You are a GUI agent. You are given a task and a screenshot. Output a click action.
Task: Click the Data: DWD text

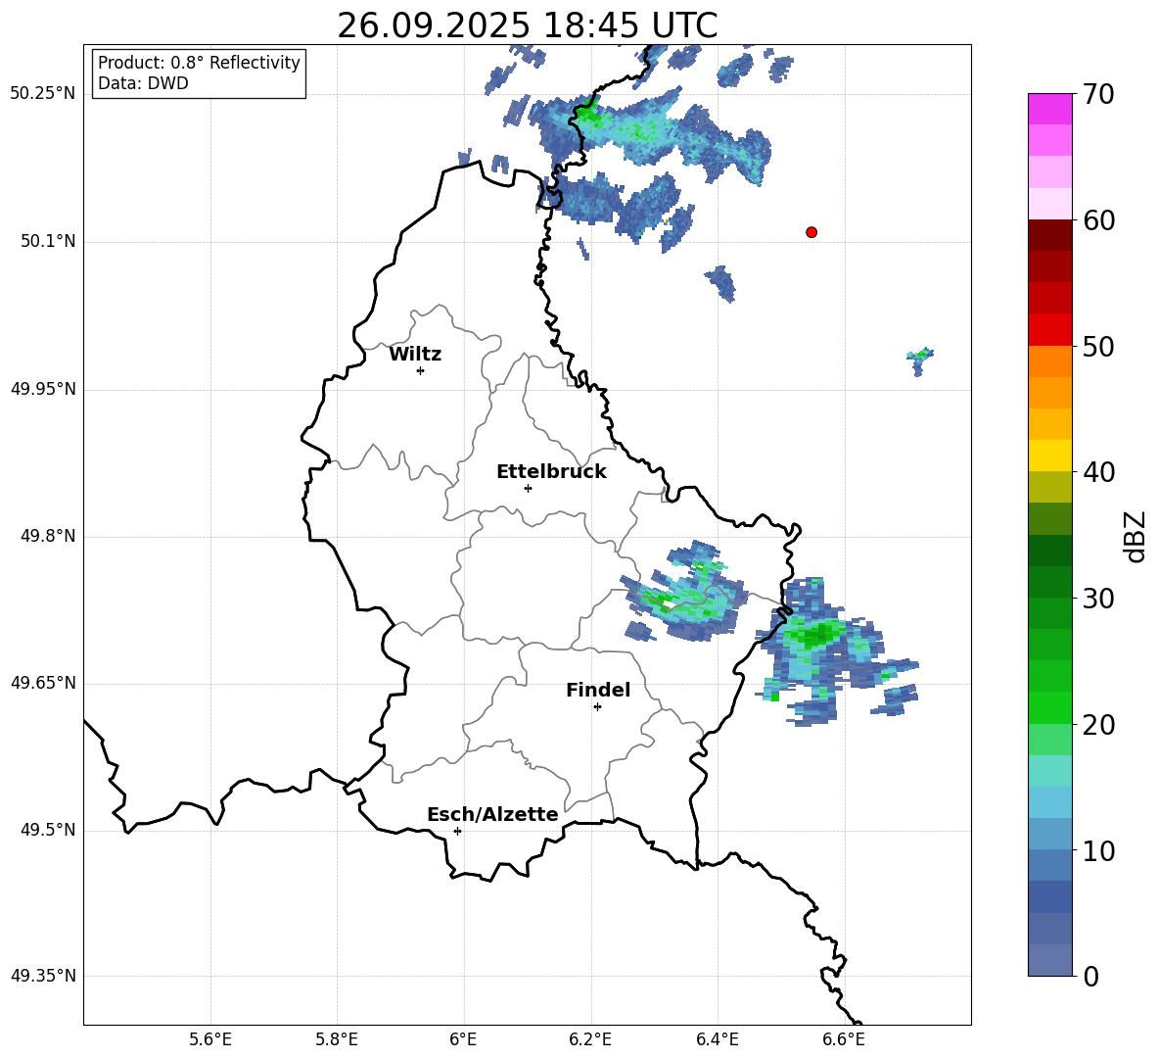(x=143, y=83)
